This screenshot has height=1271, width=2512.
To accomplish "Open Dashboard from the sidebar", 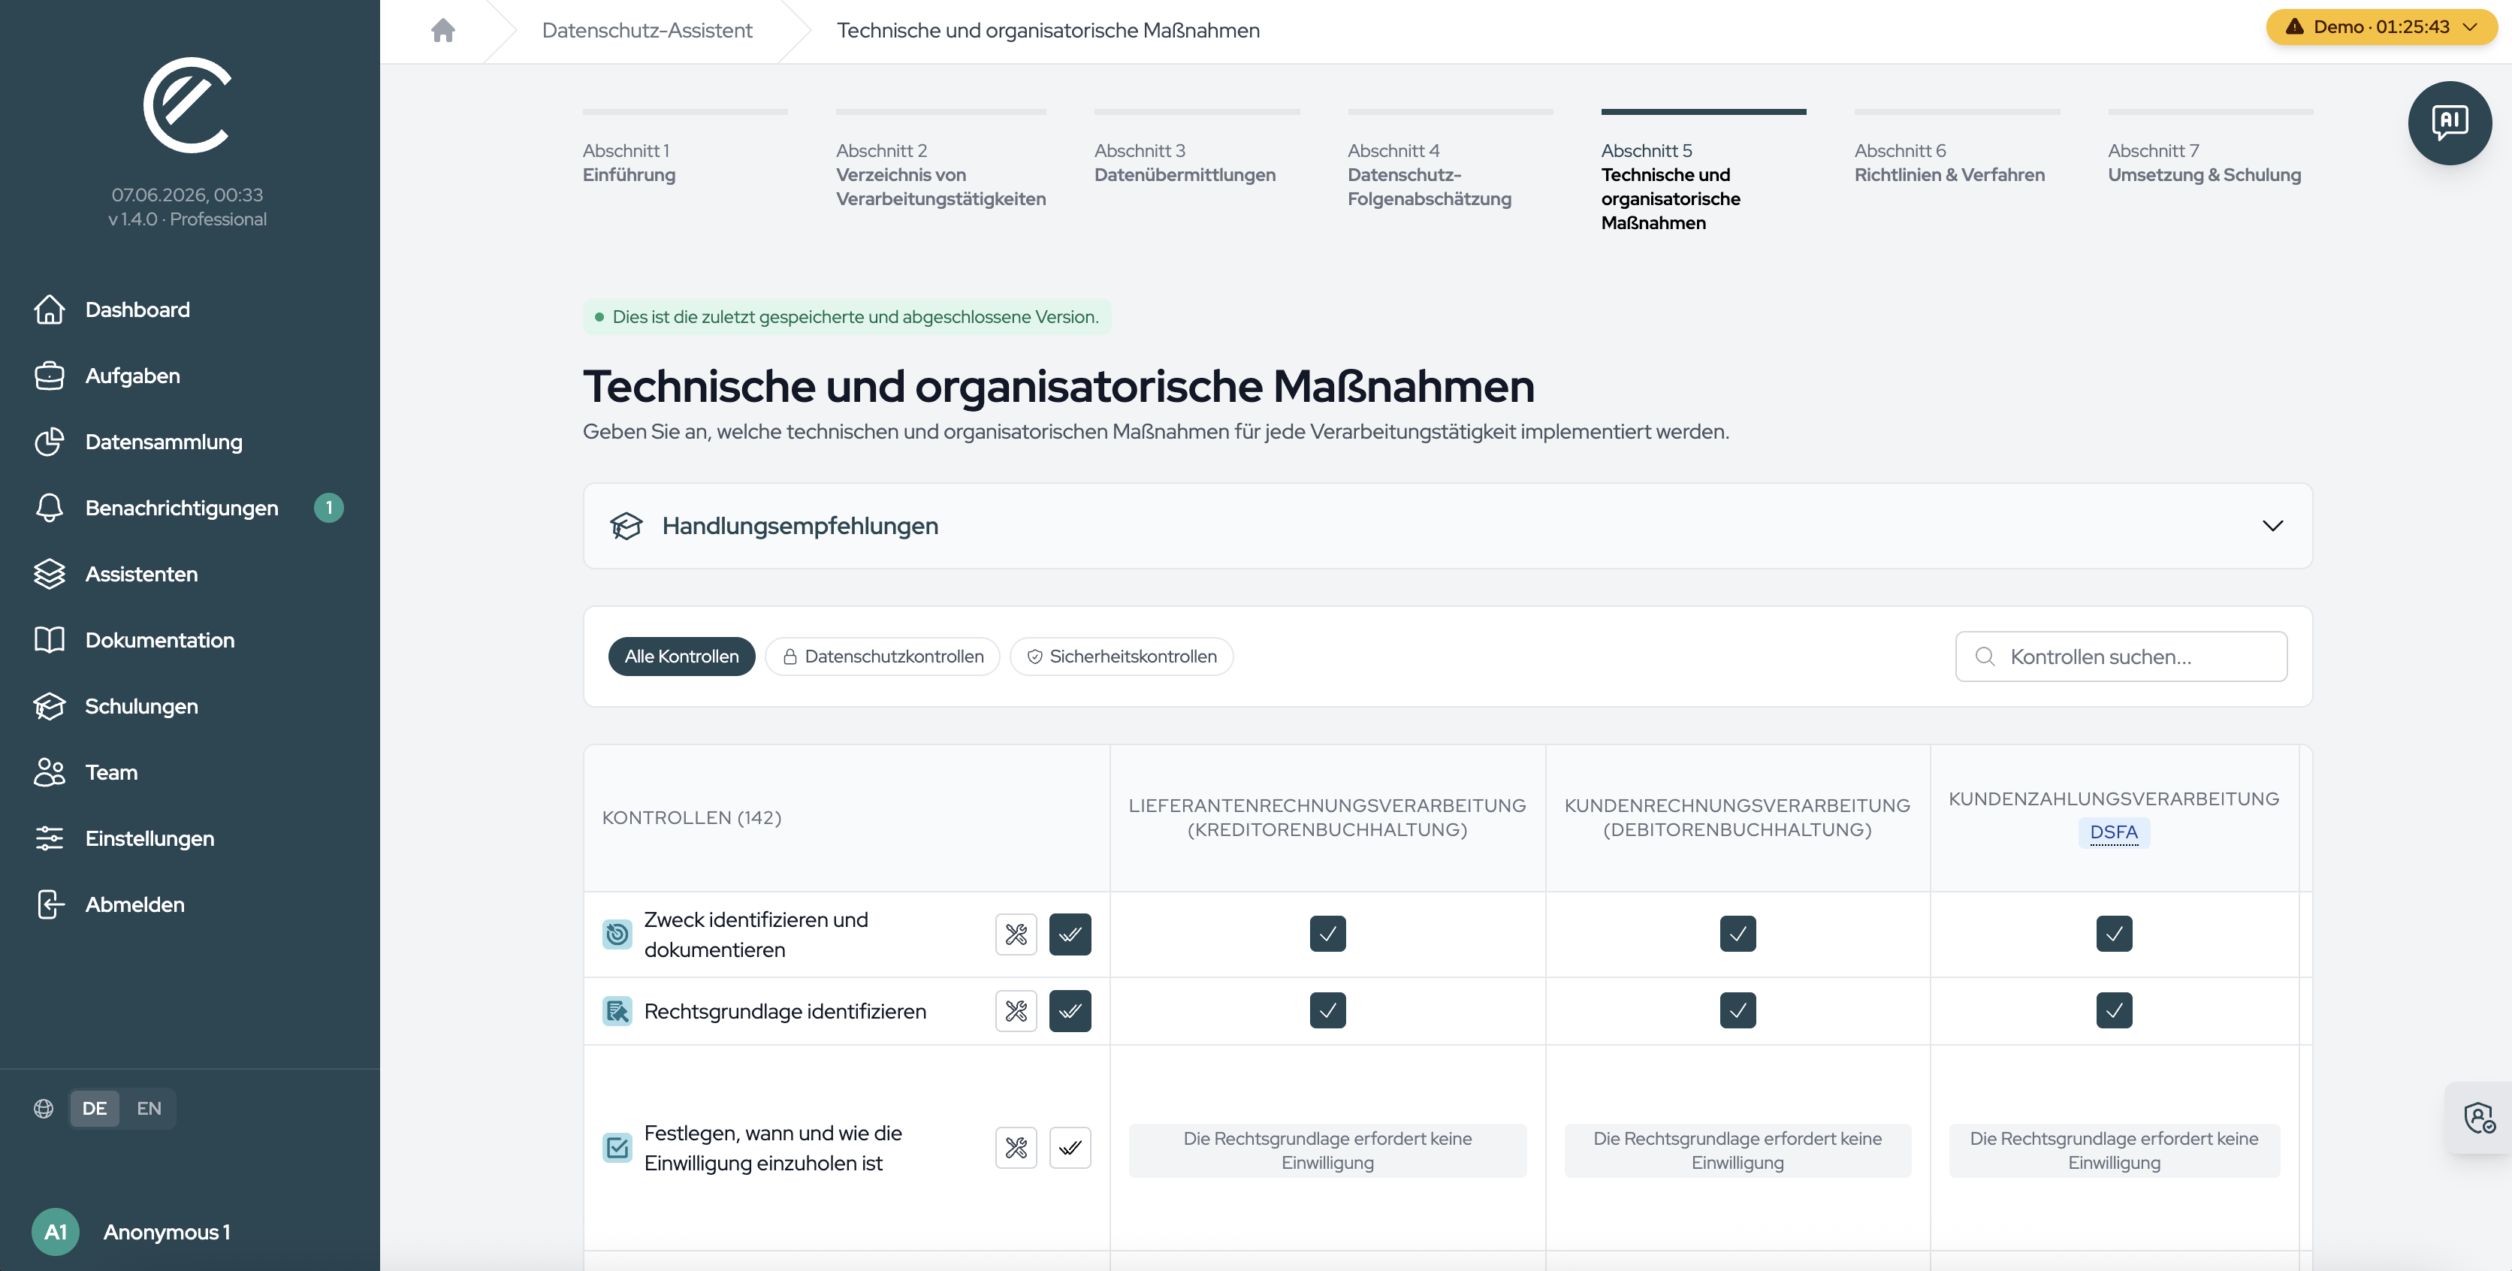I will pyautogui.click(x=137, y=309).
